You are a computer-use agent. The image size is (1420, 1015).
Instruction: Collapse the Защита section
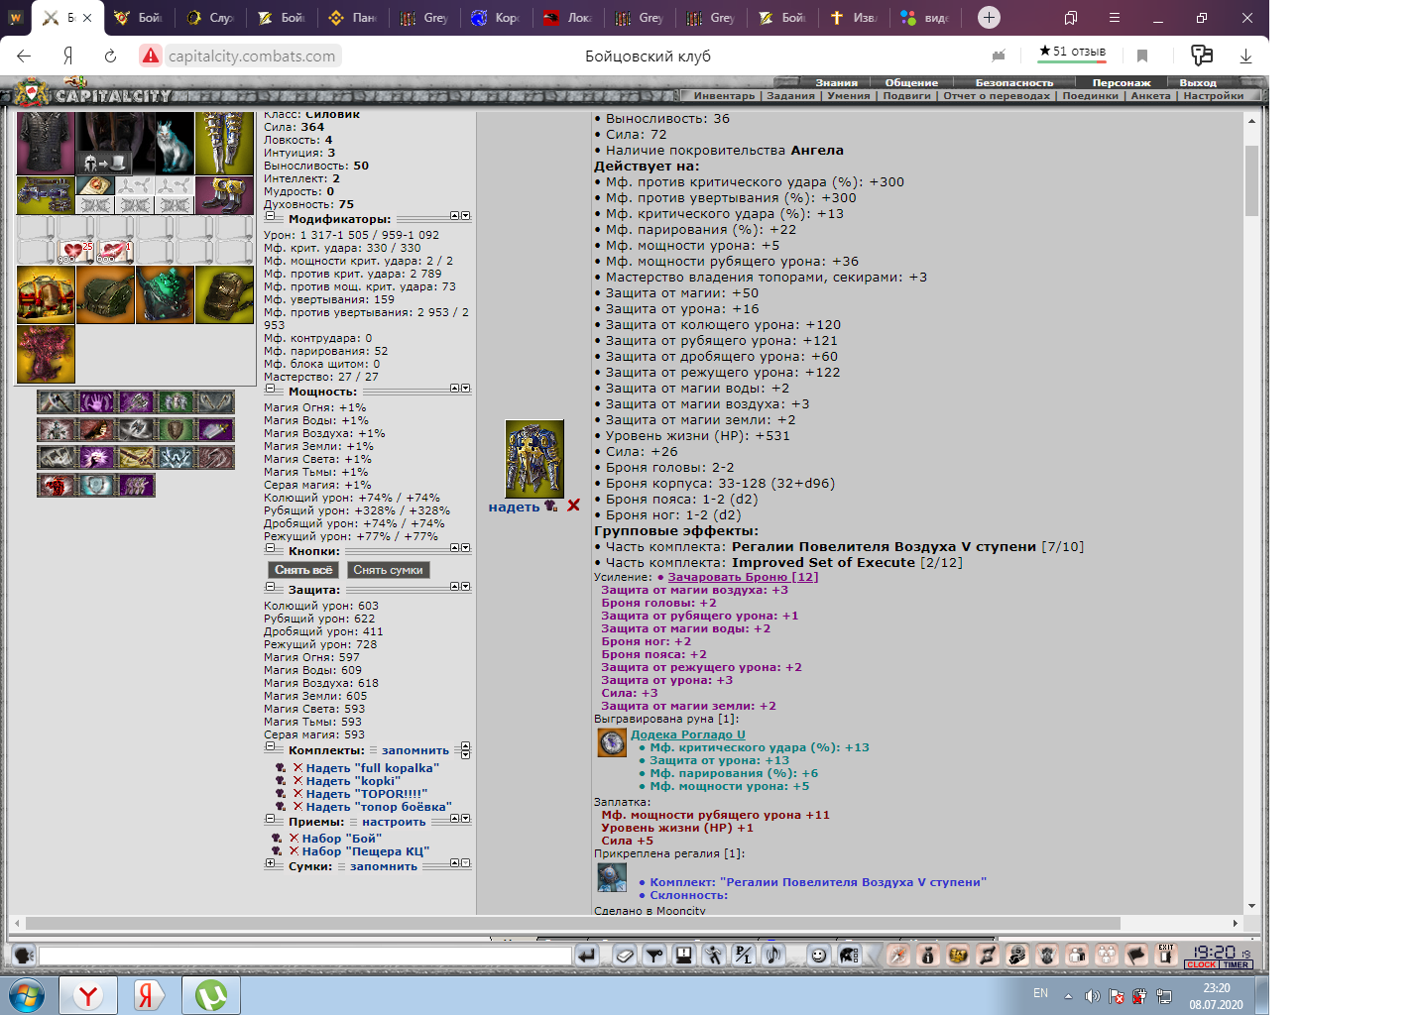pos(270,587)
